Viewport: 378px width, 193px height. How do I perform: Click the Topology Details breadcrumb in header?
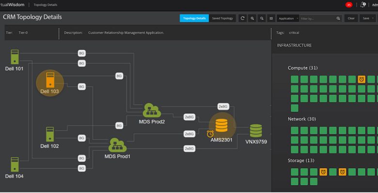[46, 5]
